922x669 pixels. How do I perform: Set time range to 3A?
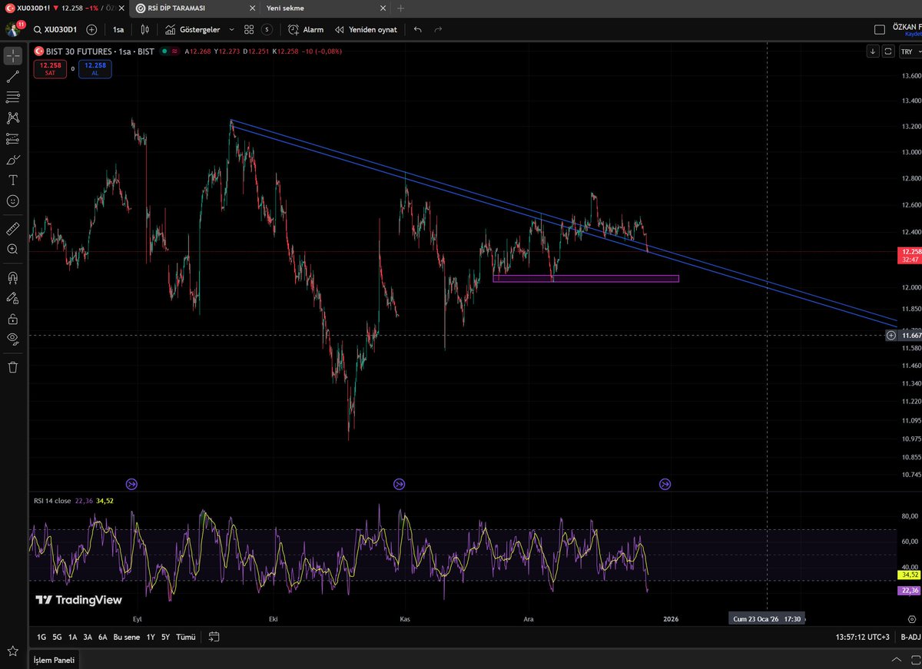(88, 637)
